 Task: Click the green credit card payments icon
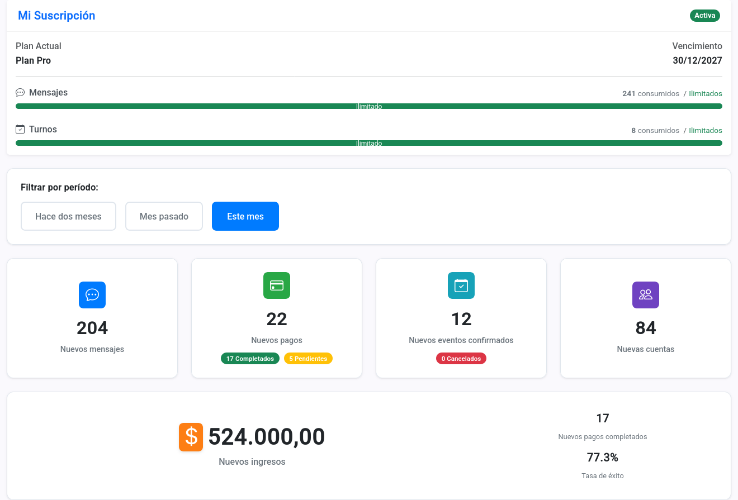277,285
